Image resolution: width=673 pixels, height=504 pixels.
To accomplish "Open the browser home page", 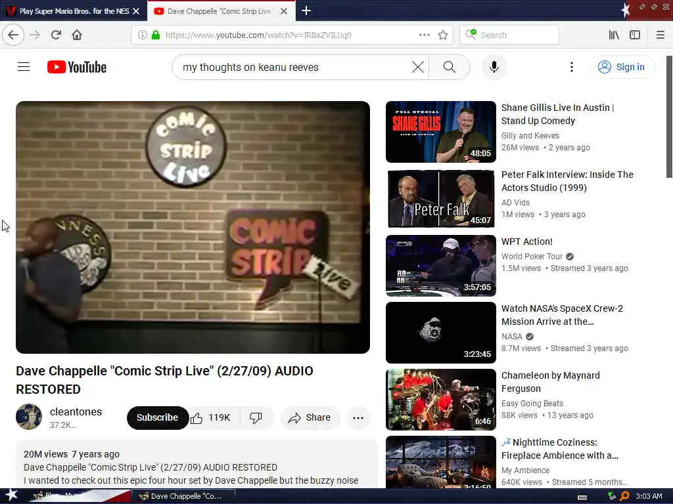I will coord(77,35).
